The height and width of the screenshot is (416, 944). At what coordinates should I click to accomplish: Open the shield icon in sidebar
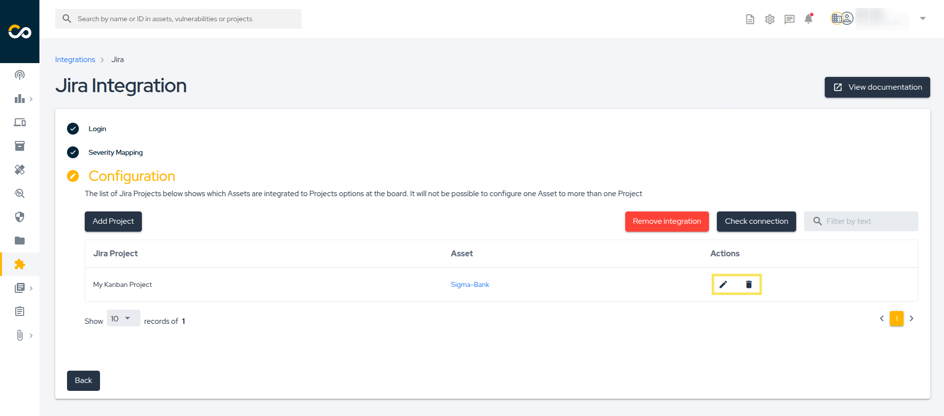20,217
